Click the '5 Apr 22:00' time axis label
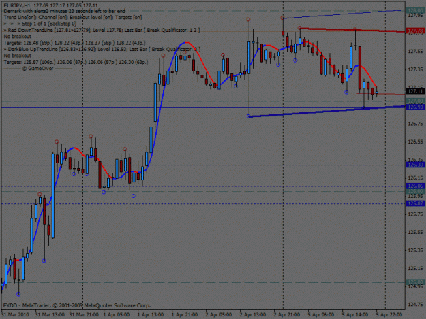Screen dimensions: 426x319 click(x=389, y=315)
